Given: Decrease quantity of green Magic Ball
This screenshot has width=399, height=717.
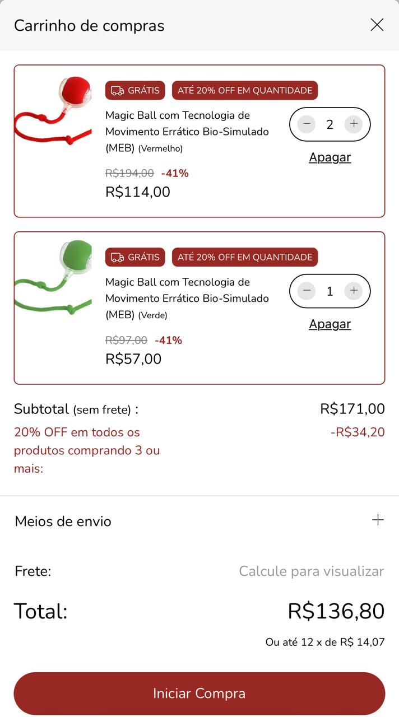Looking at the screenshot, I should tap(307, 291).
